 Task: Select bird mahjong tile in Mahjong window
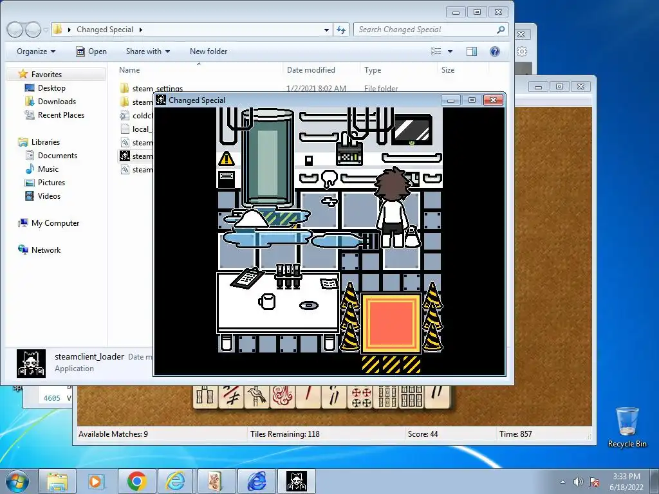[257, 396]
